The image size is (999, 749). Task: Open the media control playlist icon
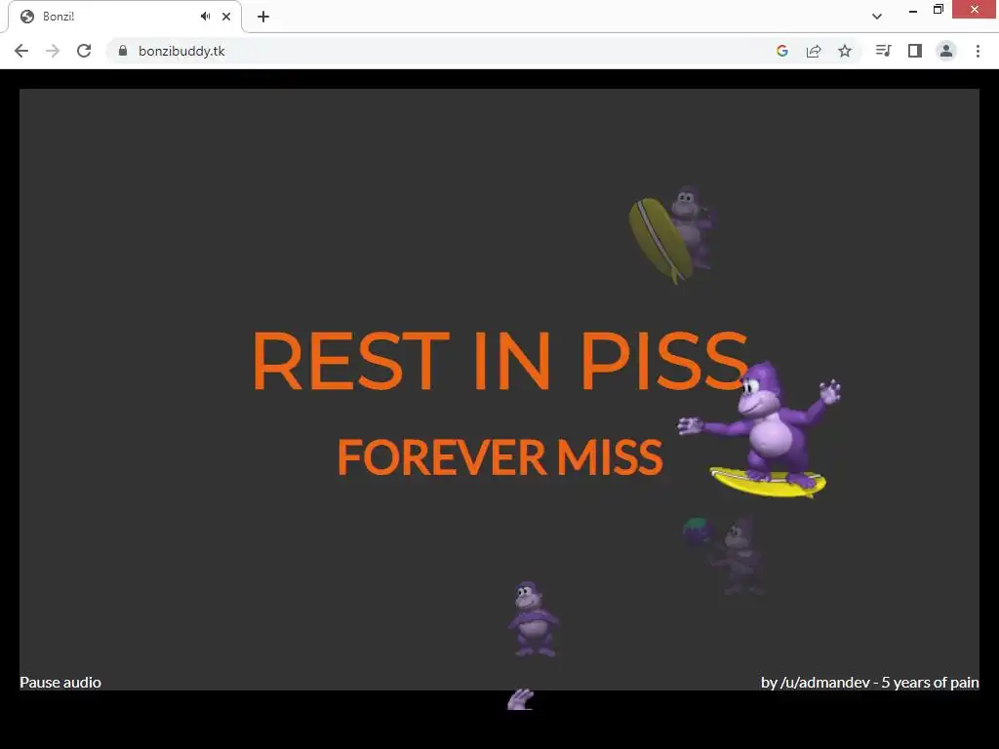pyautogui.click(x=883, y=51)
